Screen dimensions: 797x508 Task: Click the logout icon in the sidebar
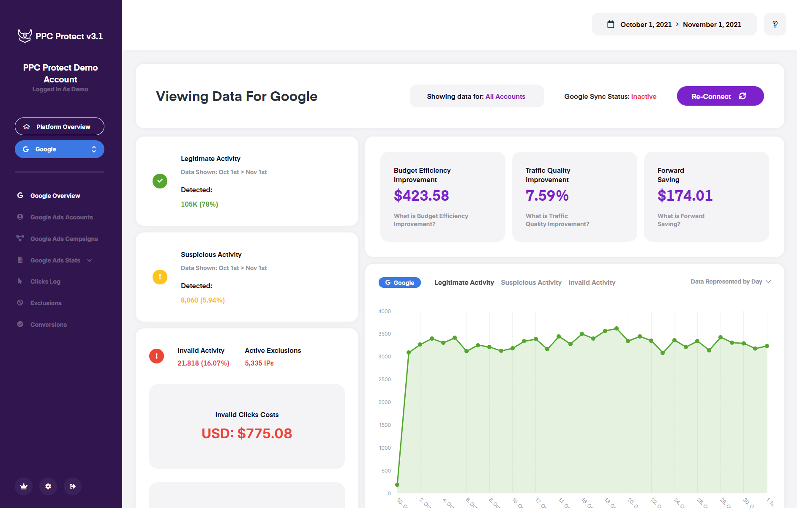[x=73, y=486]
